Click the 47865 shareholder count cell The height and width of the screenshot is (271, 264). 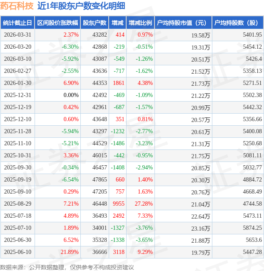tap(99, 180)
